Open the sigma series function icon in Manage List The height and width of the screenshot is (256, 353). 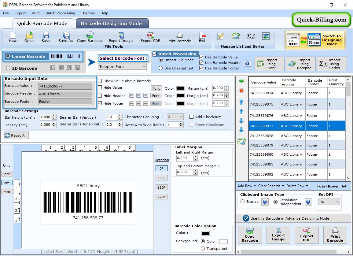[251, 36]
